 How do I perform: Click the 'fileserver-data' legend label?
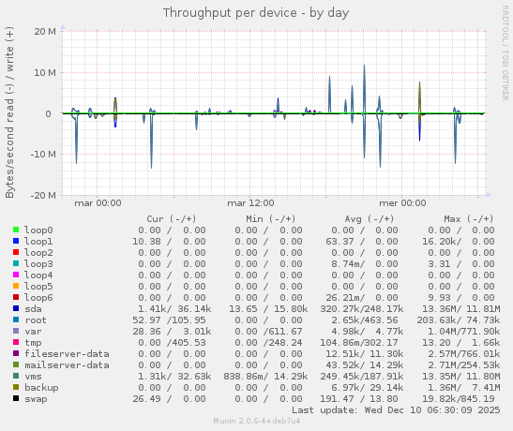click(x=67, y=353)
